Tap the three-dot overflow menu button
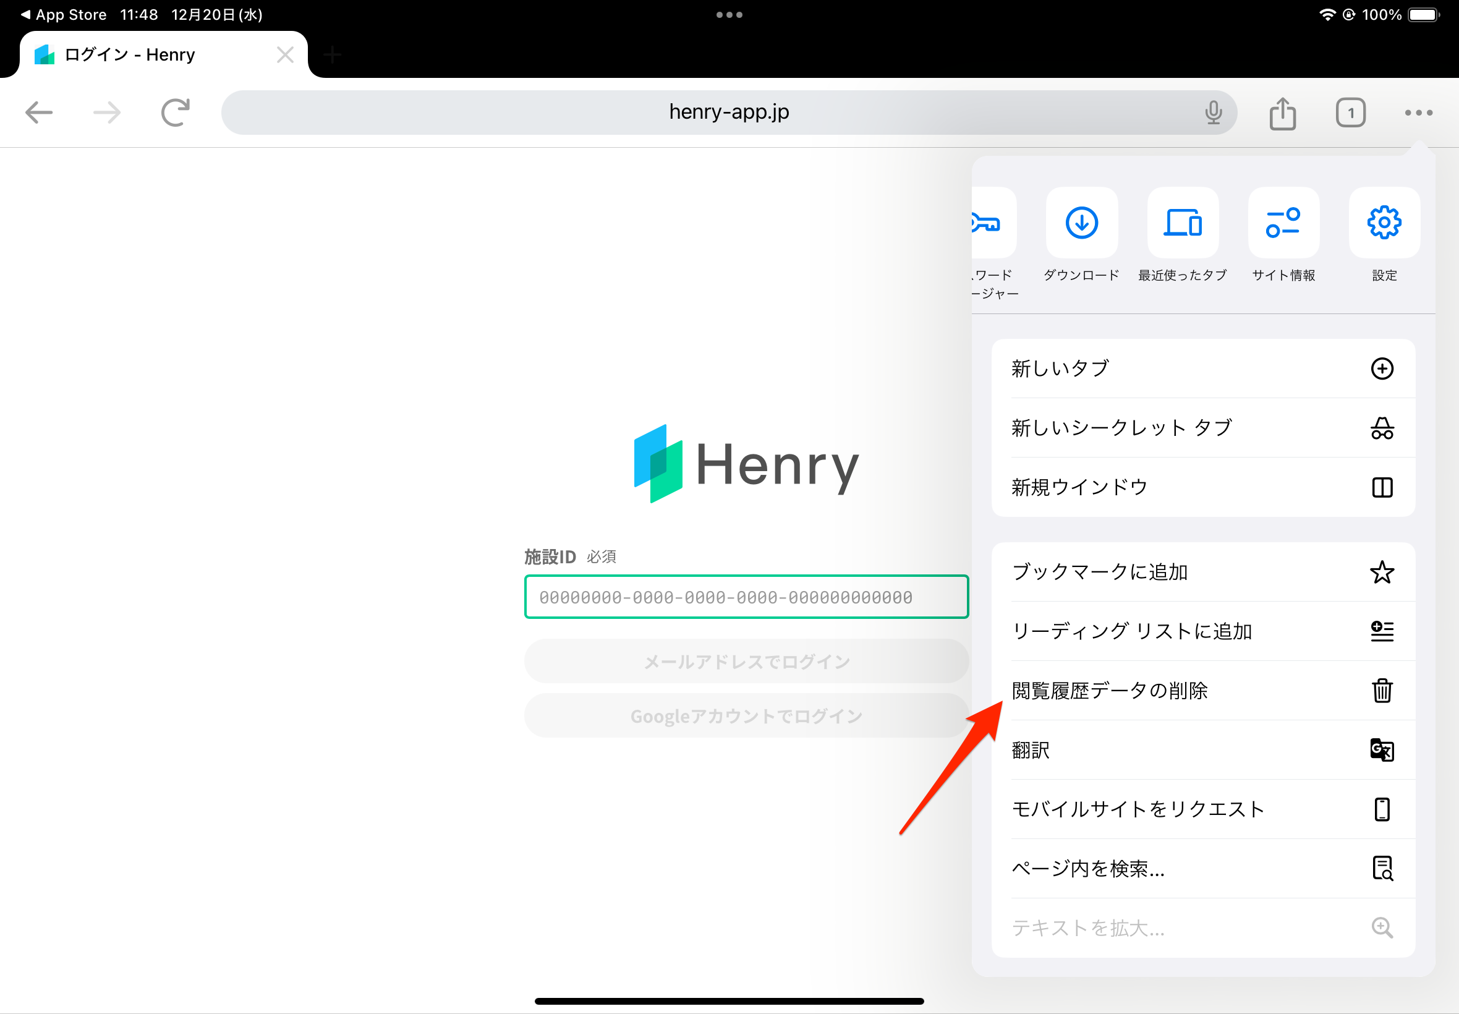 pyautogui.click(x=1418, y=113)
